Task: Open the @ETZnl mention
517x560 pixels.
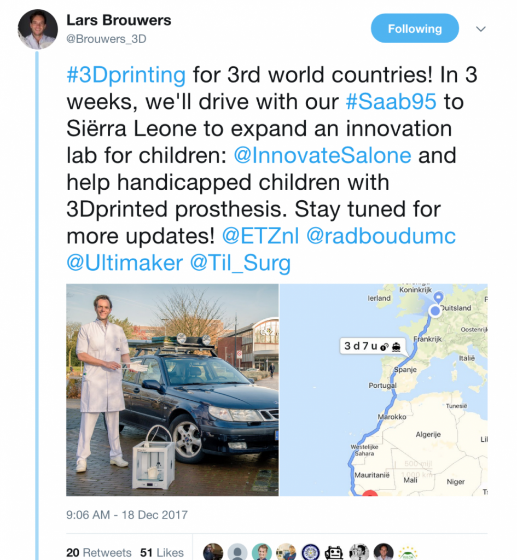Action: [260, 236]
